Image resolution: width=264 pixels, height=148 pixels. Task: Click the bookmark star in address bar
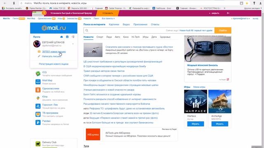pos(247,3)
